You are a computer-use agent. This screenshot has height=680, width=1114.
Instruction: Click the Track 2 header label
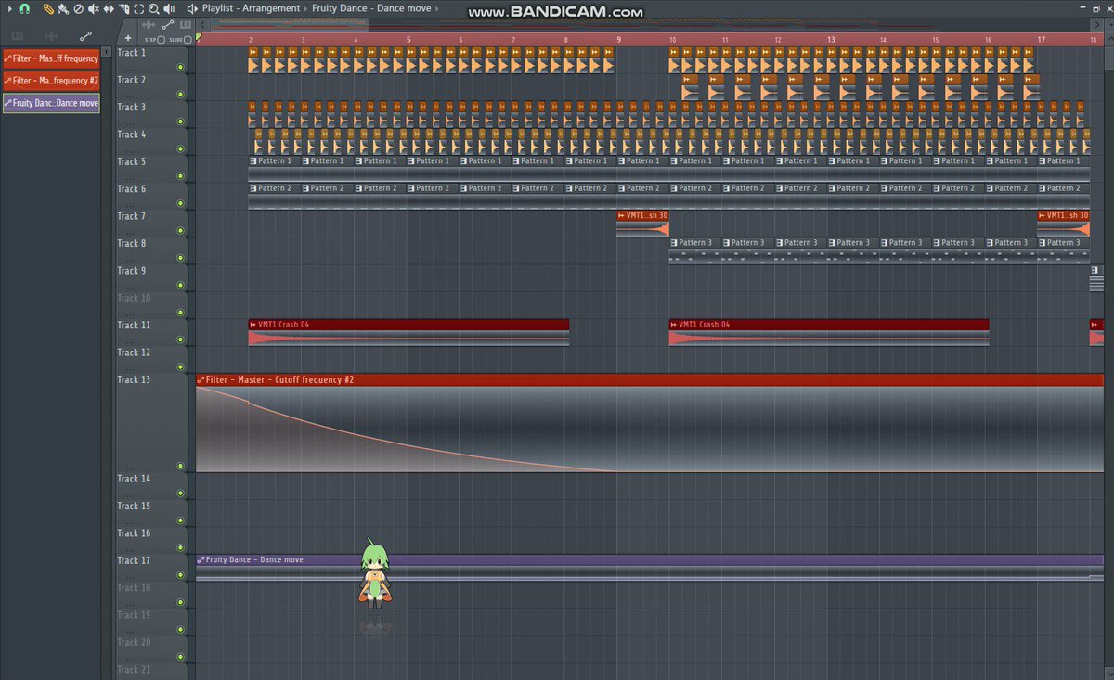tap(131, 80)
